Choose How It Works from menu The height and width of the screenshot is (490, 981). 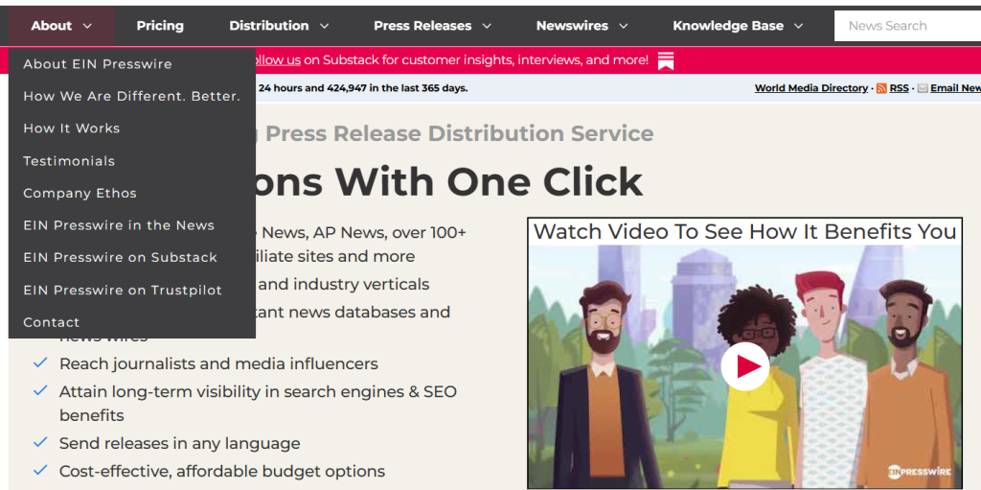(x=71, y=128)
